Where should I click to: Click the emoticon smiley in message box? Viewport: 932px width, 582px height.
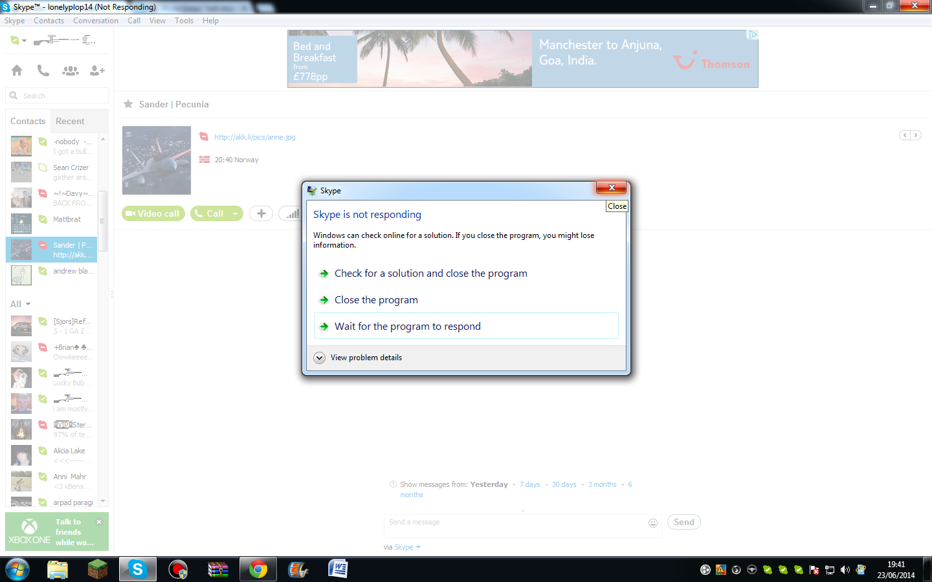pyautogui.click(x=653, y=523)
